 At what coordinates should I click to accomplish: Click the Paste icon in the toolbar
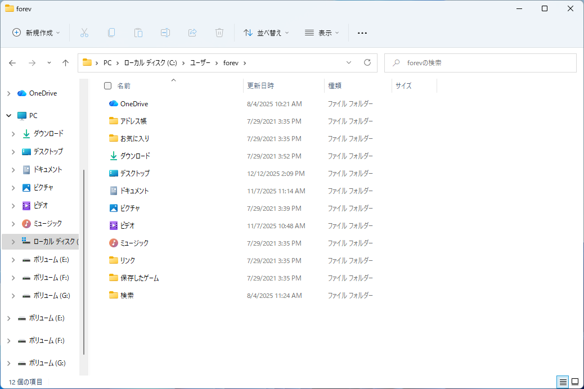[x=138, y=33]
